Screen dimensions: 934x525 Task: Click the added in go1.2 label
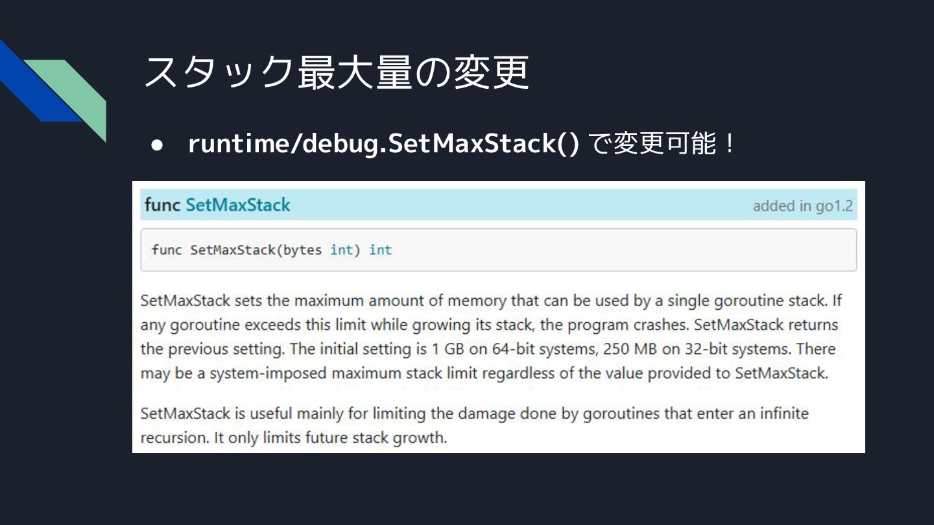(802, 206)
